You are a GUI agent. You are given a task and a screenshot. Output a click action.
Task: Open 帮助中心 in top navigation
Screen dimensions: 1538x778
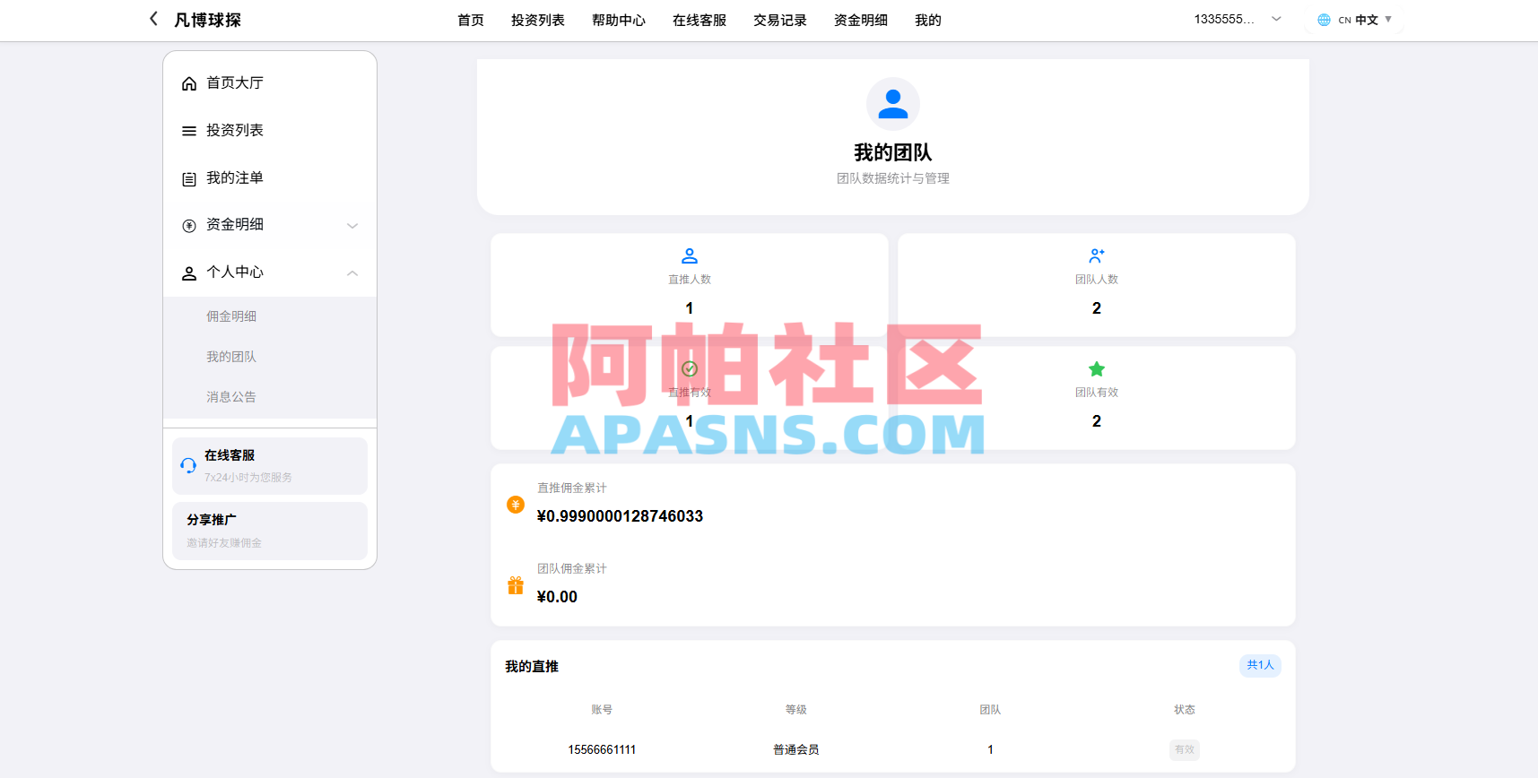[x=619, y=20]
